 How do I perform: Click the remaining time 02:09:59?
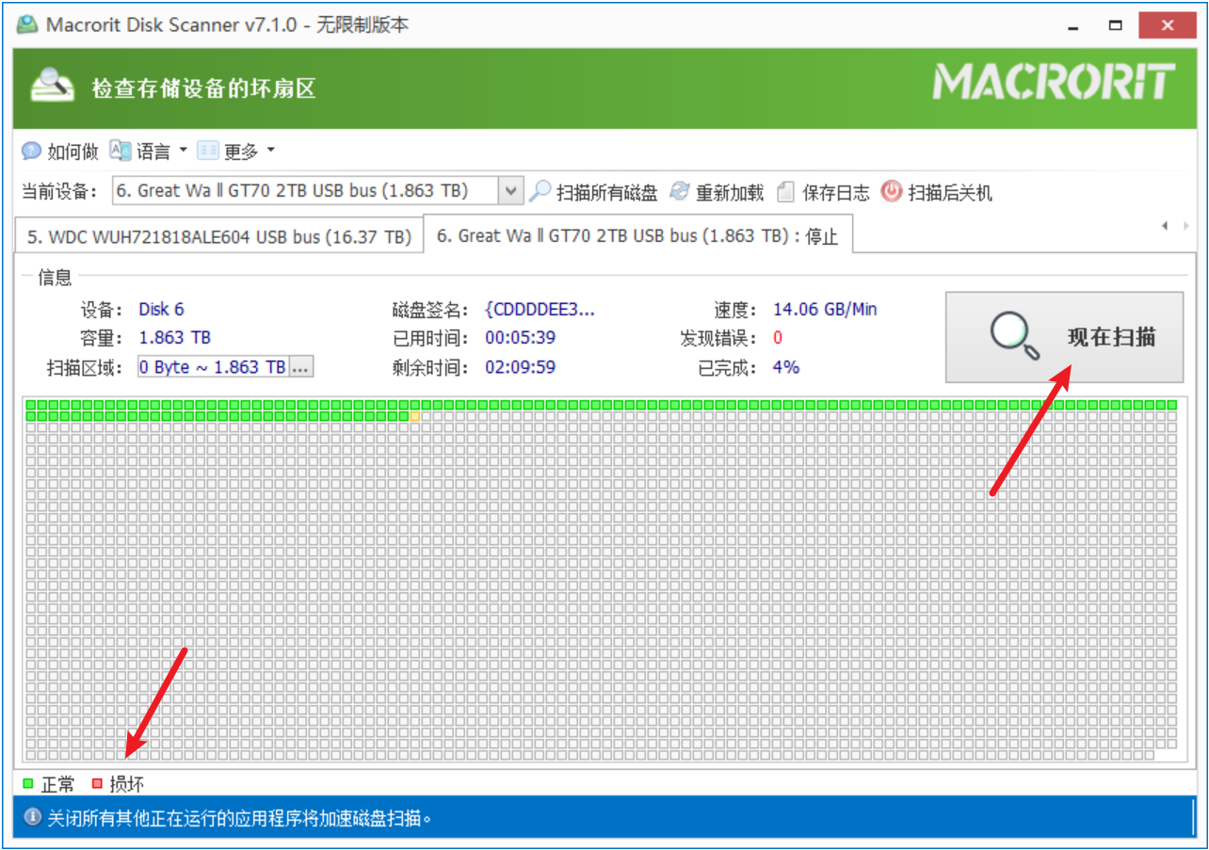click(520, 367)
